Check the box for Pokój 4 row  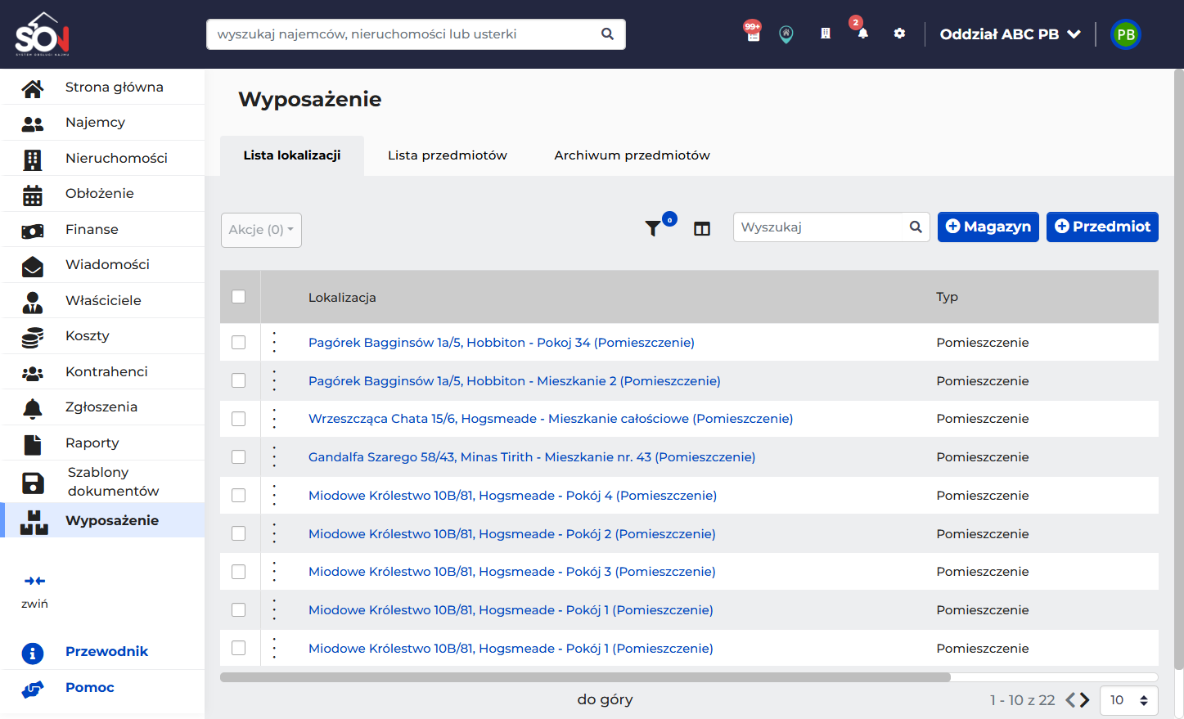(x=239, y=495)
